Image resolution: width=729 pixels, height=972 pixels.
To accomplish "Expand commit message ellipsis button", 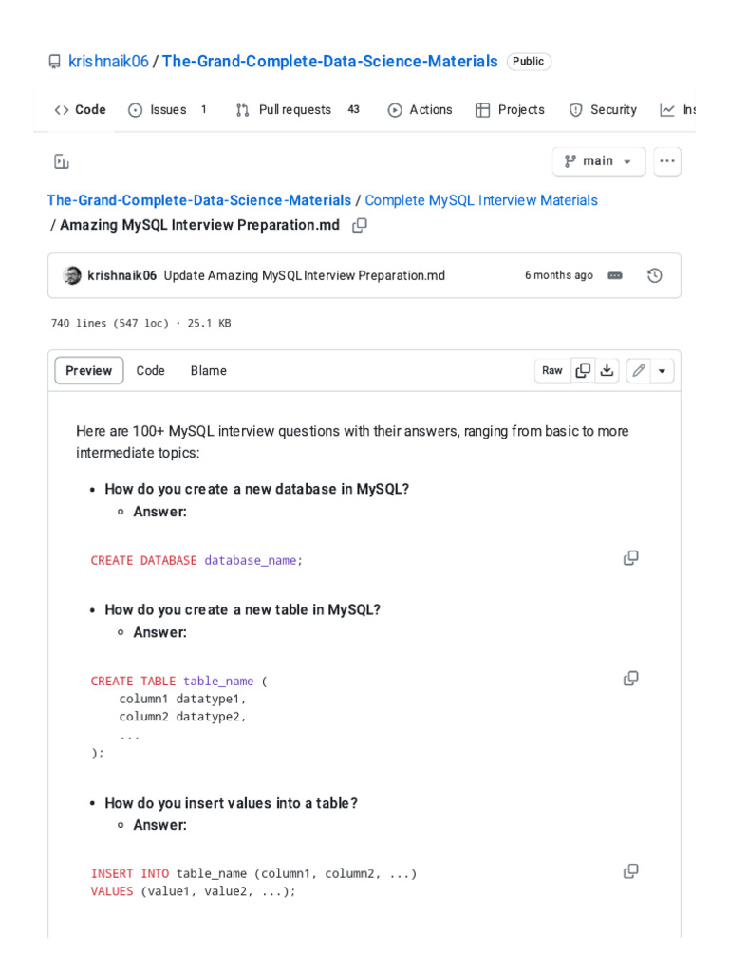I will pyautogui.click(x=615, y=275).
